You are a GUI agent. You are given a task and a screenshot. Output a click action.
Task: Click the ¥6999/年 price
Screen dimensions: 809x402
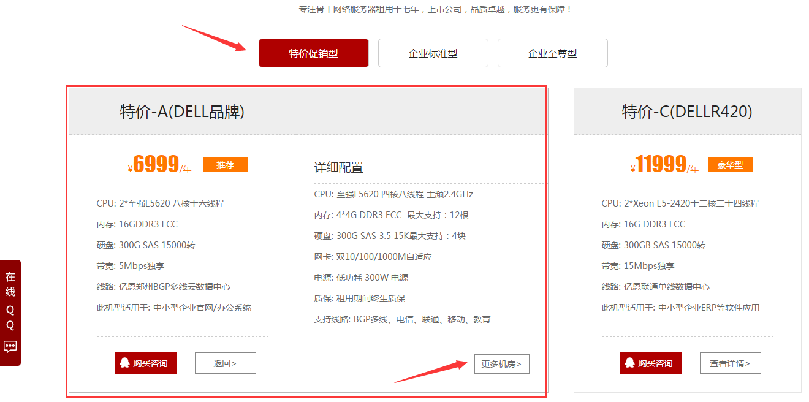(x=159, y=165)
